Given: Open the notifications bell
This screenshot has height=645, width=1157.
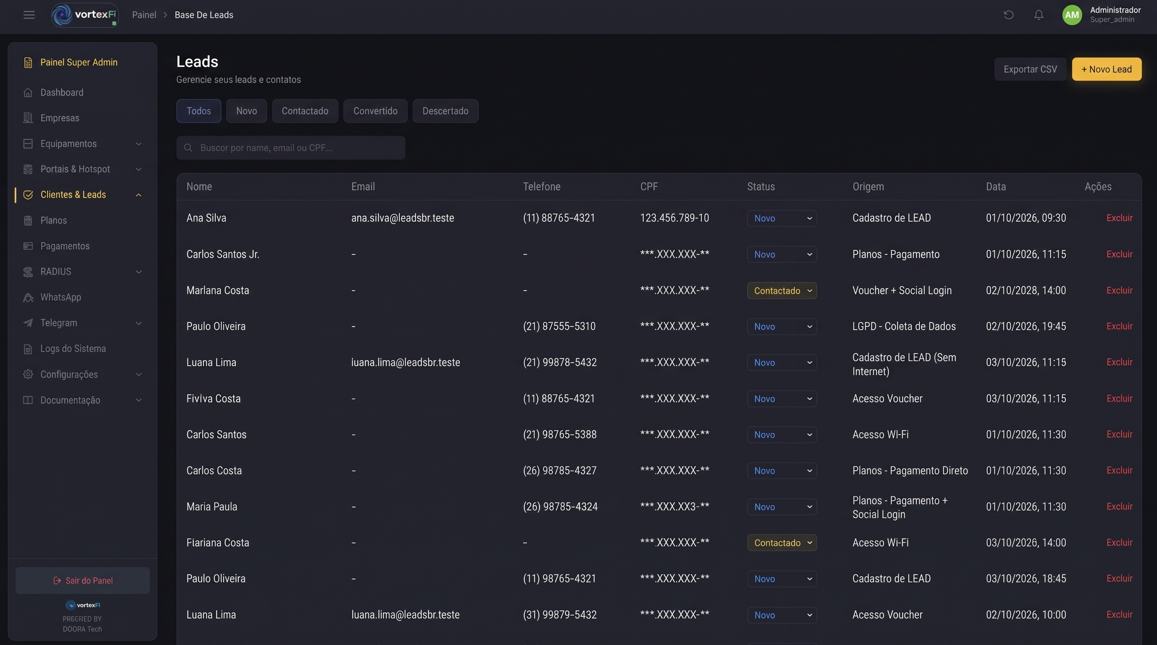Looking at the screenshot, I should pyautogui.click(x=1038, y=15).
